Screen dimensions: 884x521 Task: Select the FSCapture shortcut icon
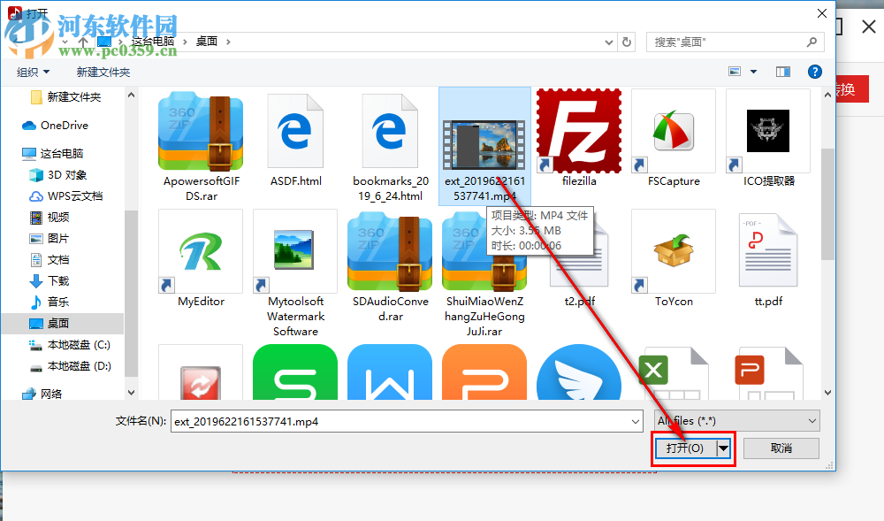(674, 131)
